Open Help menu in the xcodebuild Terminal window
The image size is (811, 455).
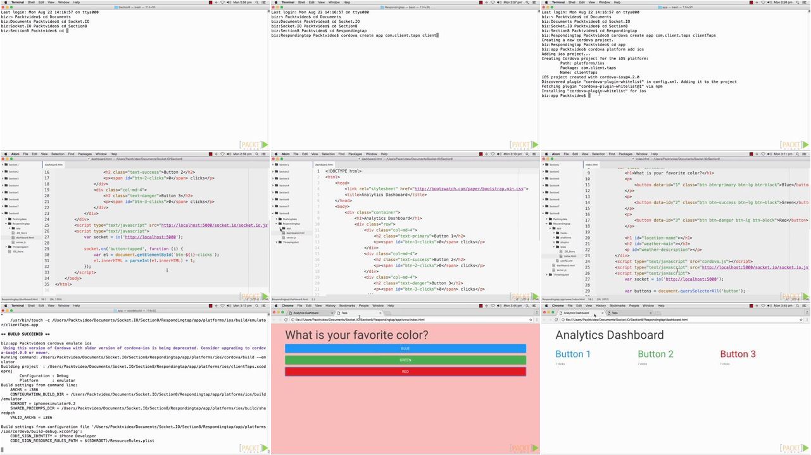77,306
